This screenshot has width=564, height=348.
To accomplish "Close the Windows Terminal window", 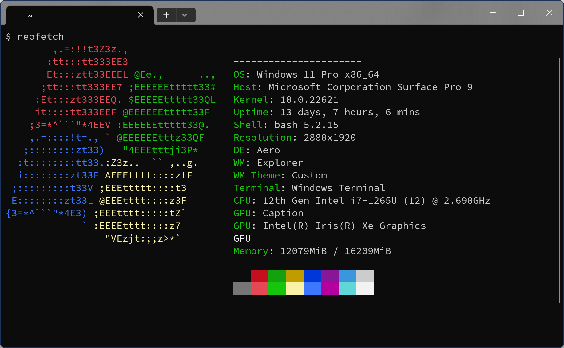I will 549,13.
